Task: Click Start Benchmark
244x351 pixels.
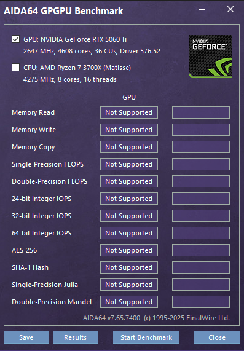Action: coord(146,337)
